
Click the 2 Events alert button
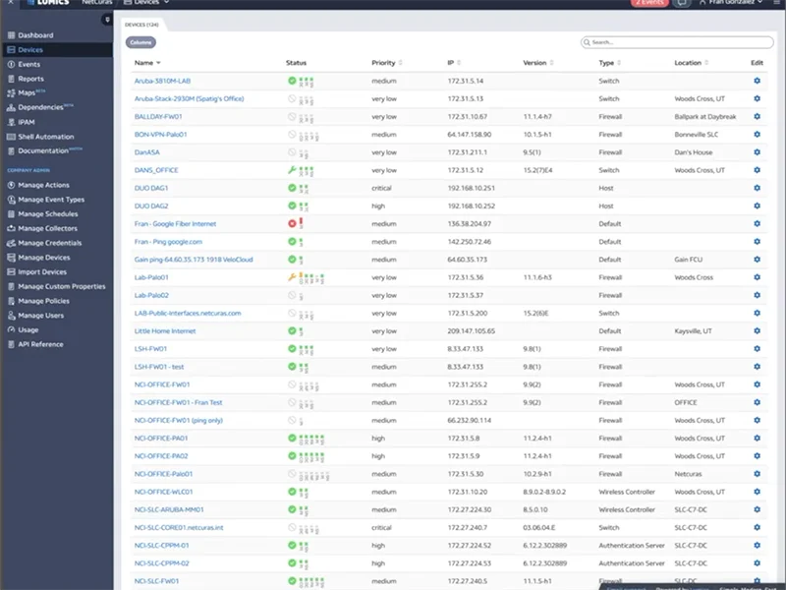pyautogui.click(x=649, y=3)
